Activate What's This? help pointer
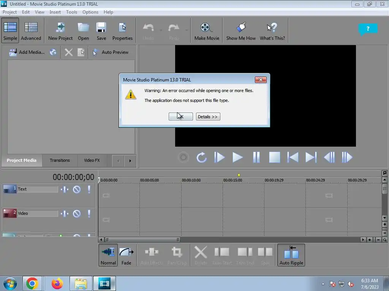This screenshot has width=389, height=291. point(272,31)
